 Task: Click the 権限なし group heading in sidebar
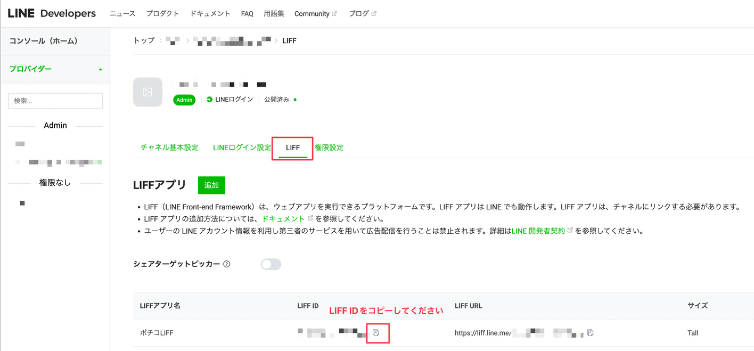pyautogui.click(x=55, y=183)
